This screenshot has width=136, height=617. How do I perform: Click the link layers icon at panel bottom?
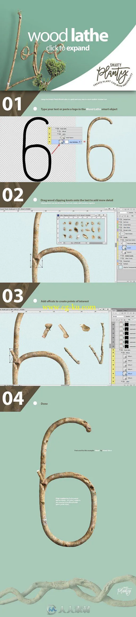pyautogui.click(x=128, y=281)
